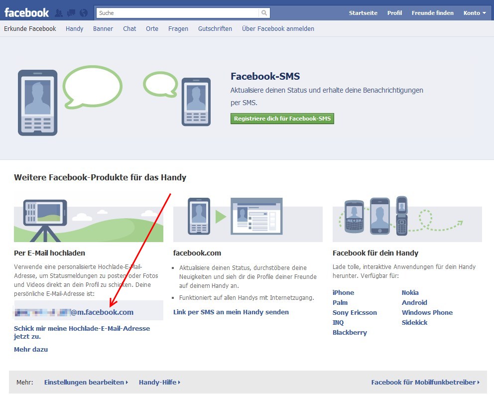This screenshot has width=494, height=396.
Task: Open the Mehr dazu link
Action: point(31,349)
